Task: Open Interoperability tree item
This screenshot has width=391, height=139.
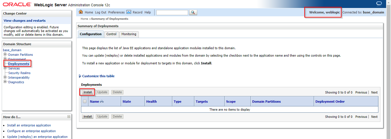Action: (x=19, y=78)
